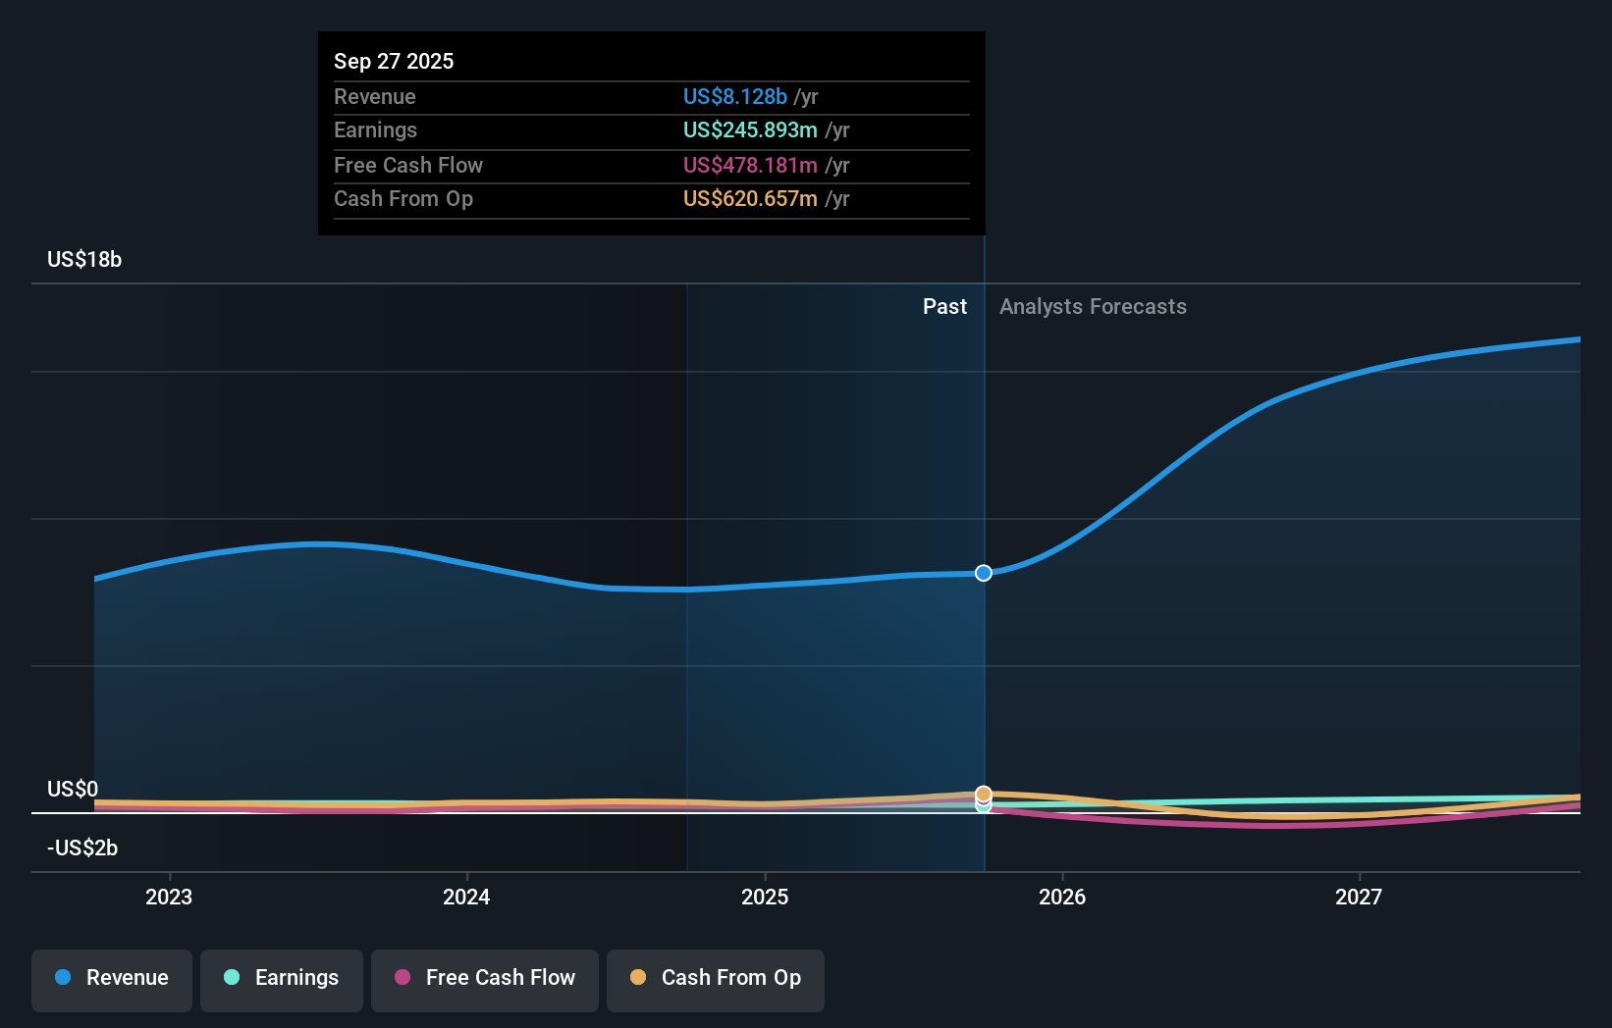The width and height of the screenshot is (1612, 1028).
Task: Click the 2024 year label on the x-axis
Action: click(466, 897)
